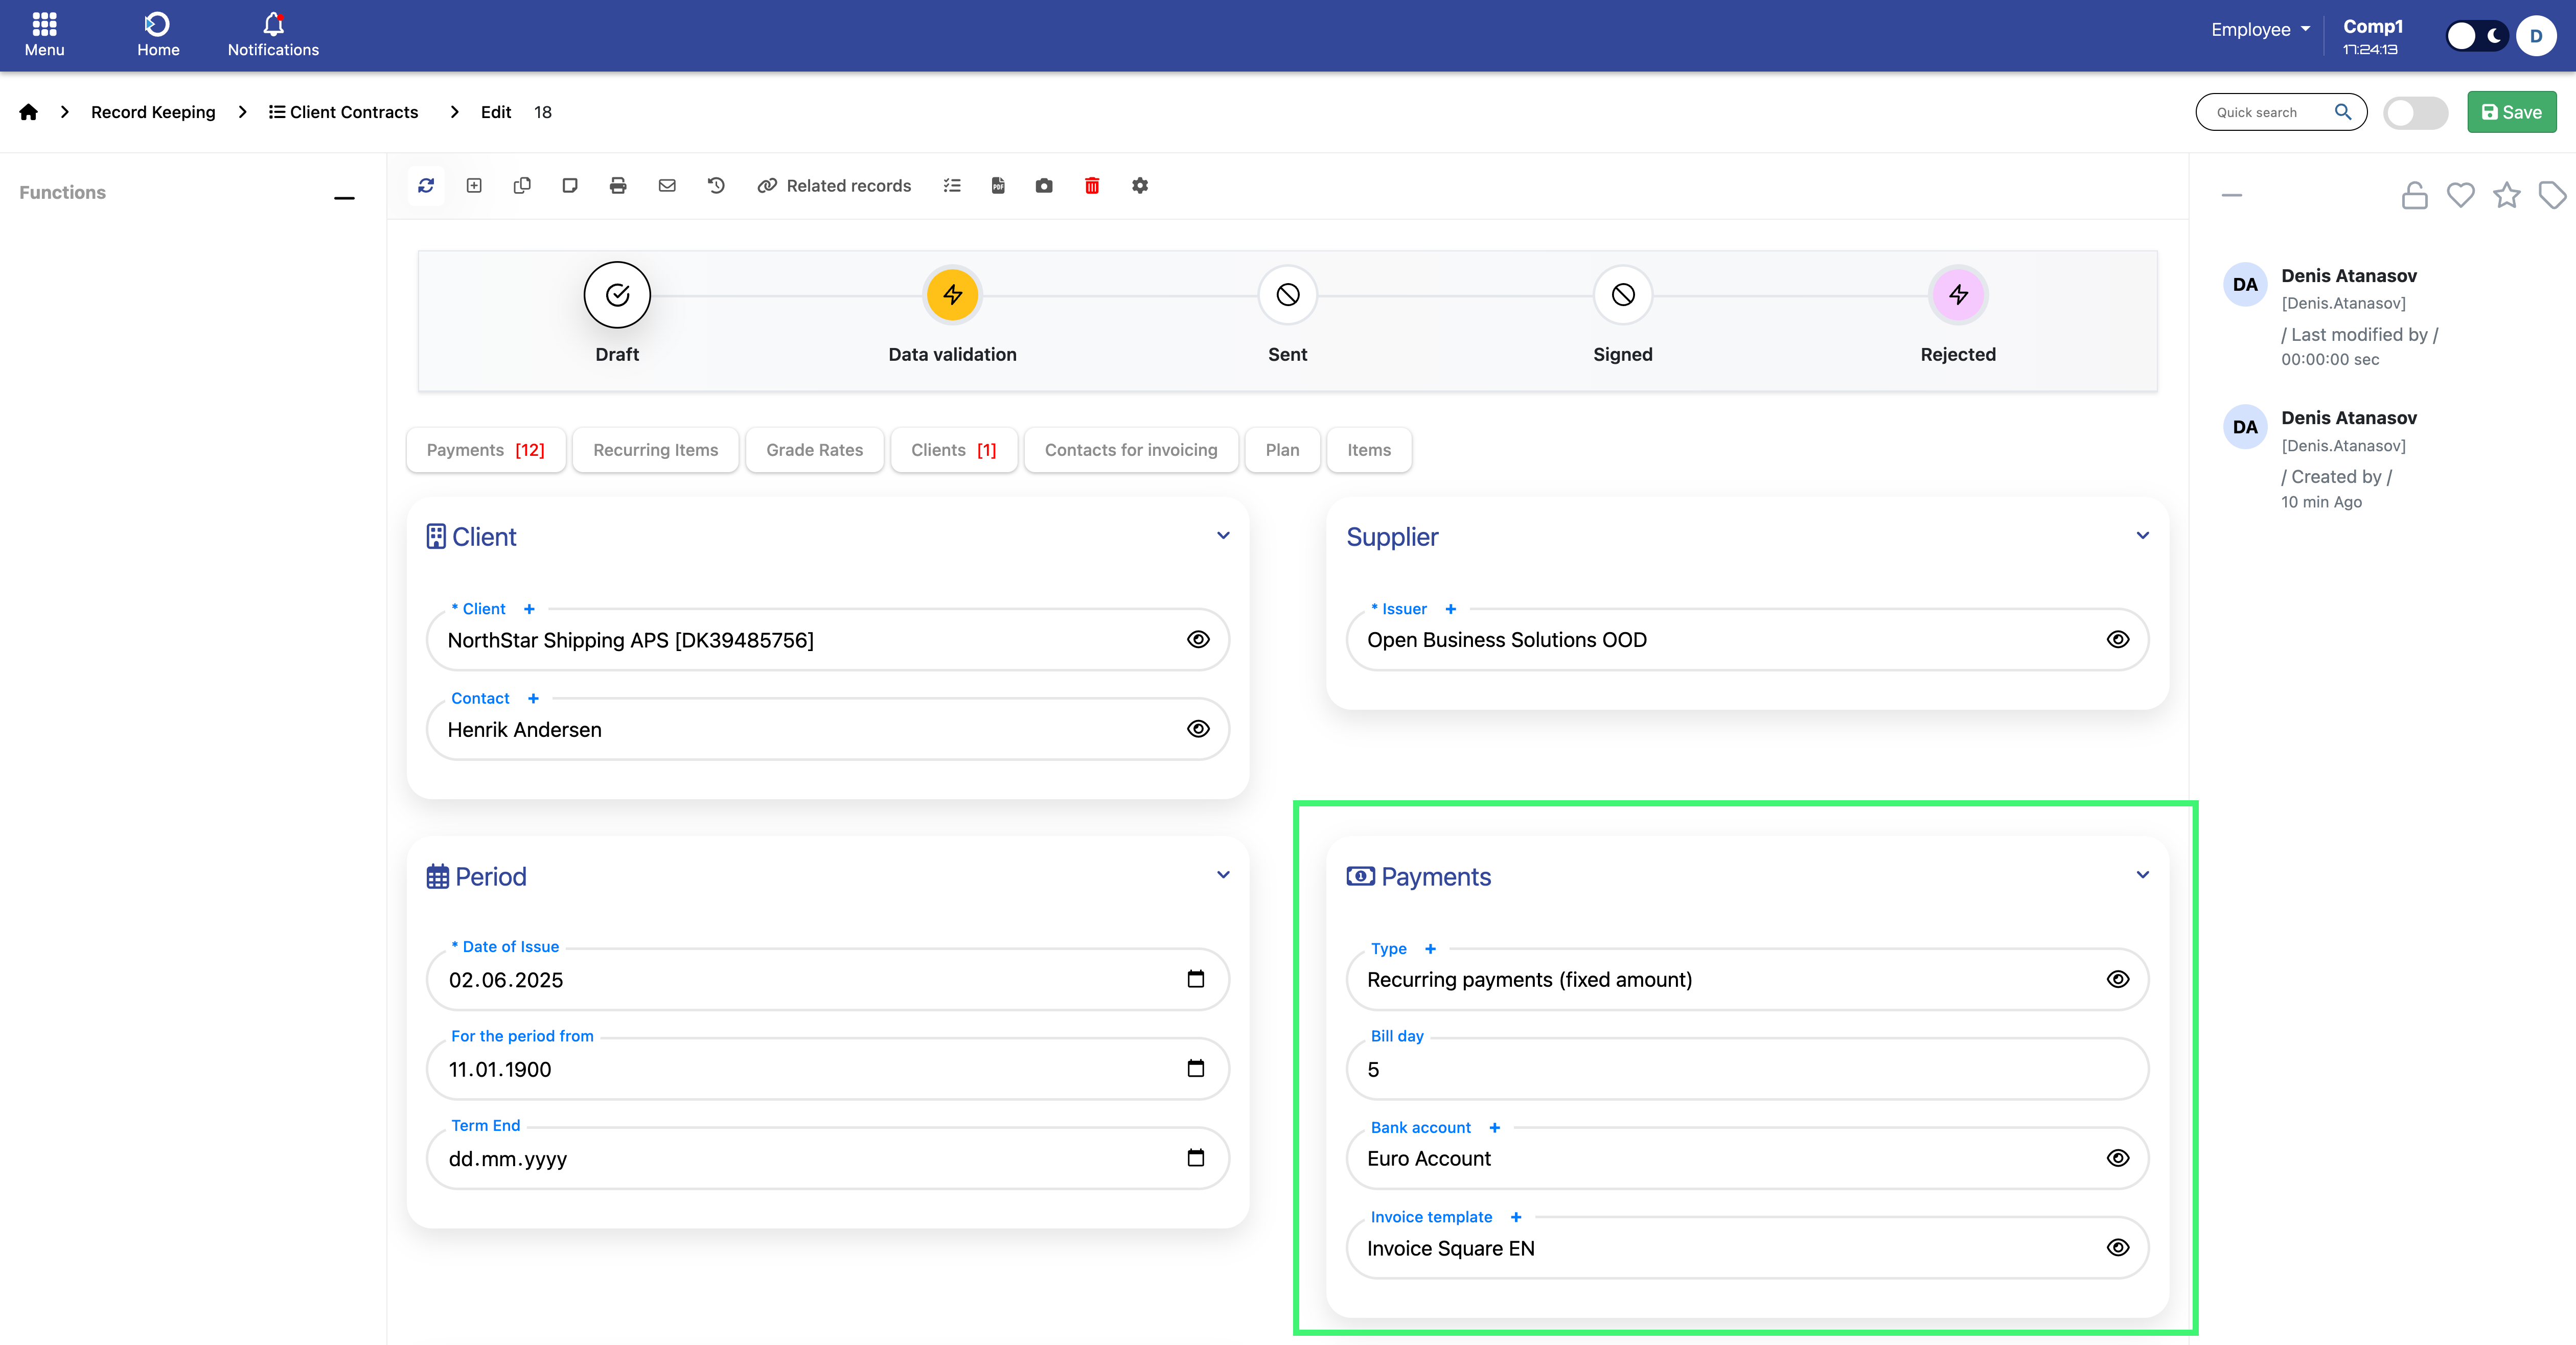Delete the record with red trash icon

point(1092,185)
